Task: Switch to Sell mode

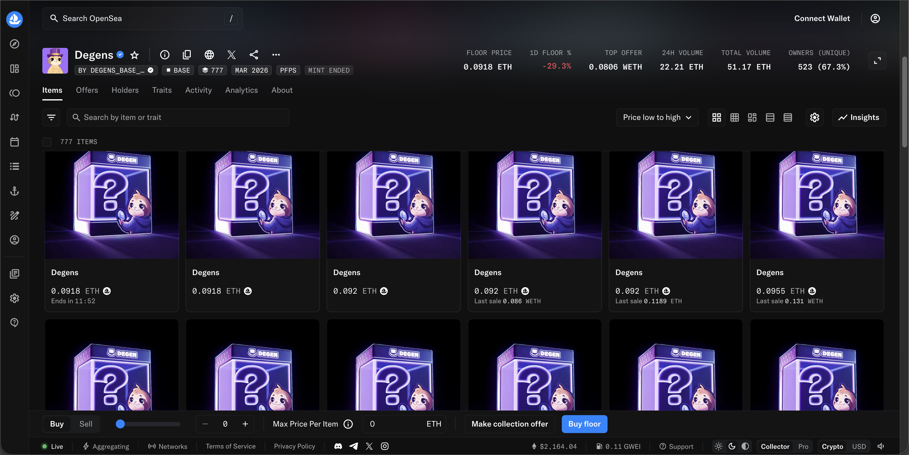Action: click(86, 424)
